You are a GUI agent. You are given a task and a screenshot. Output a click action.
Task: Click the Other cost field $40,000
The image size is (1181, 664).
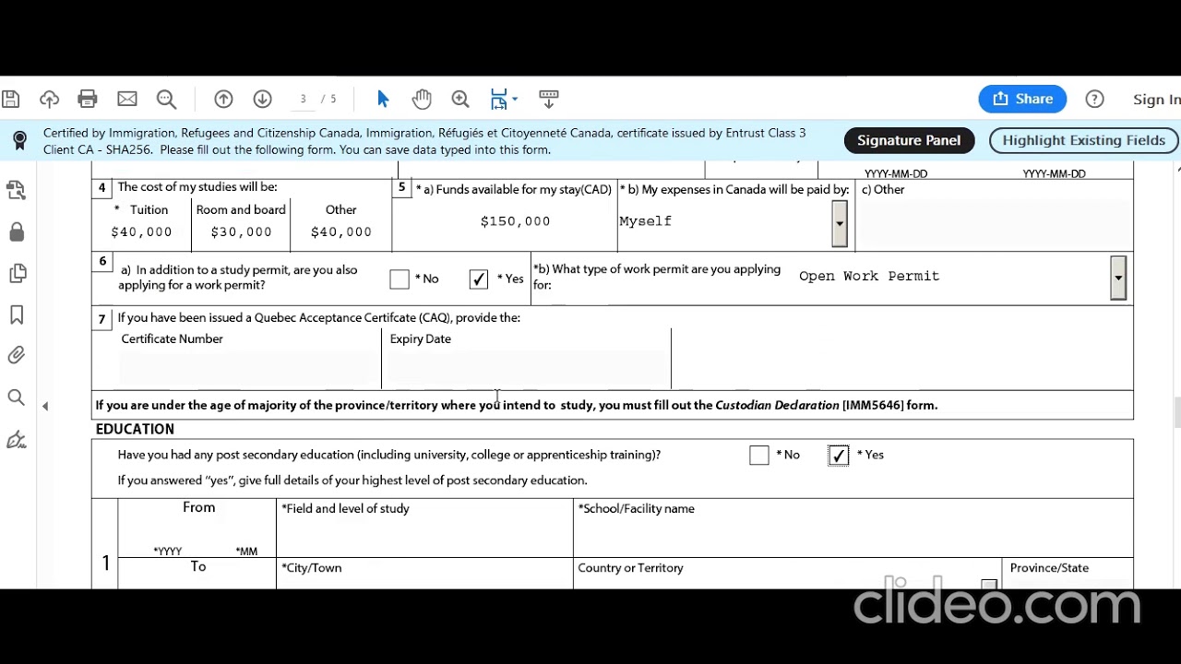[x=341, y=232]
